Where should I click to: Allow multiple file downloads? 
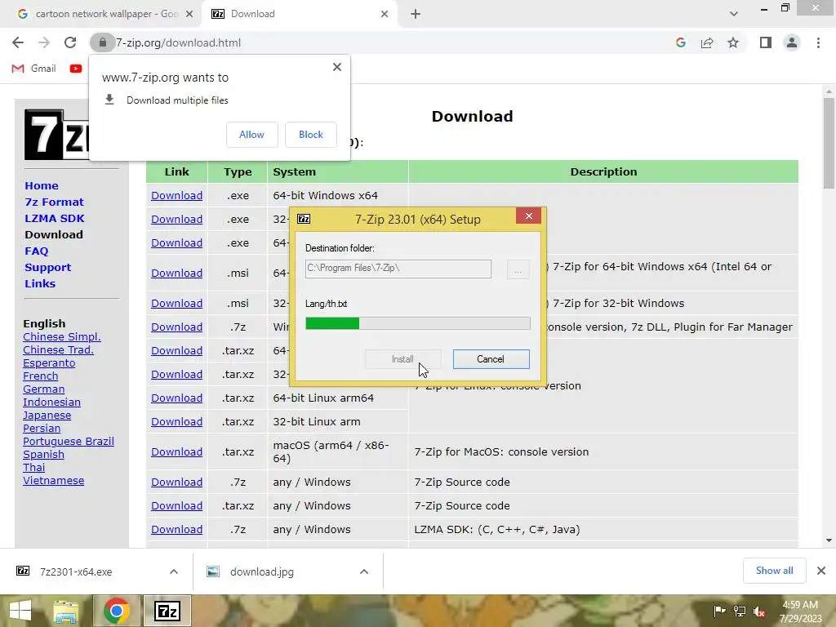(251, 135)
